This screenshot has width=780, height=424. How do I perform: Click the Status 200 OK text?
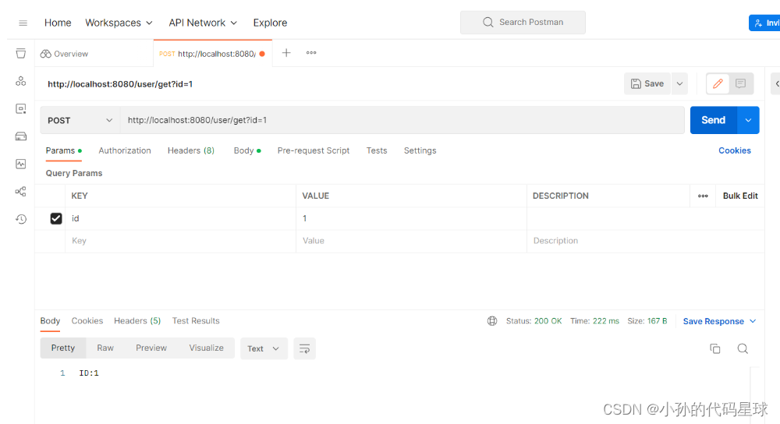pyautogui.click(x=534, y=321)
